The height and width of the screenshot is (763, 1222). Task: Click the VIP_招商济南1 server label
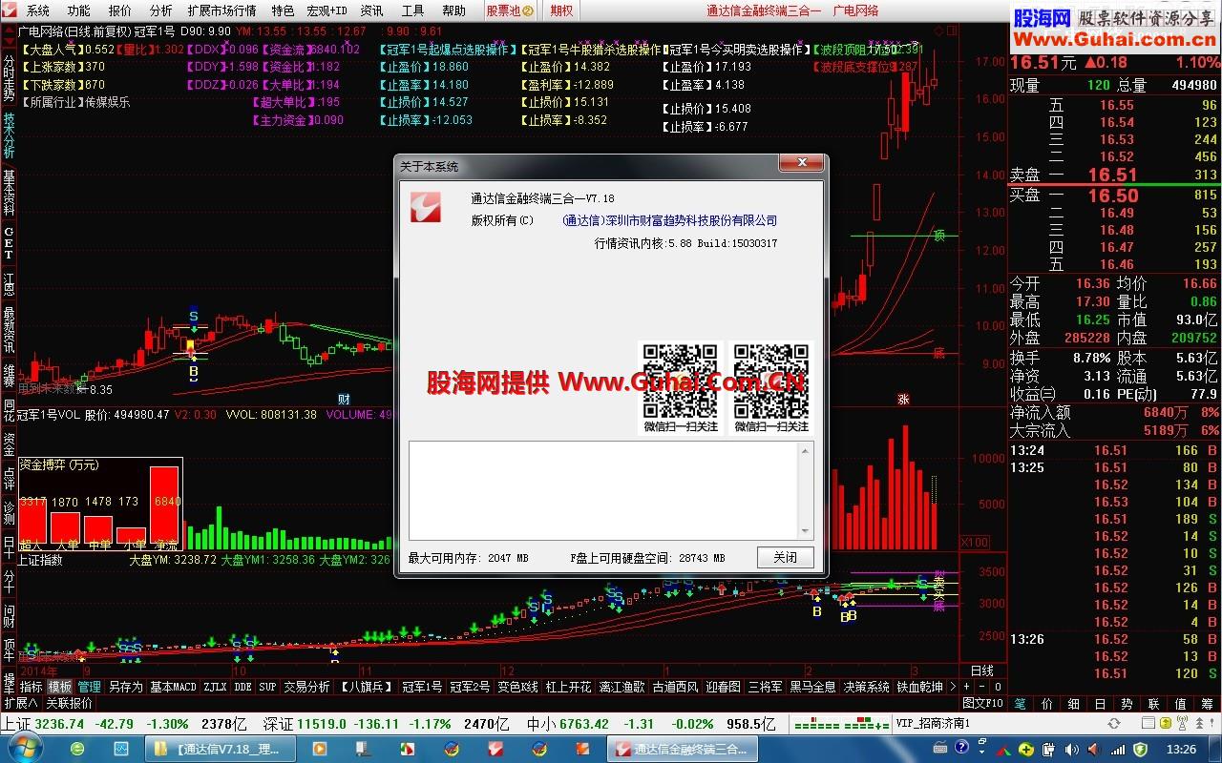934,723
